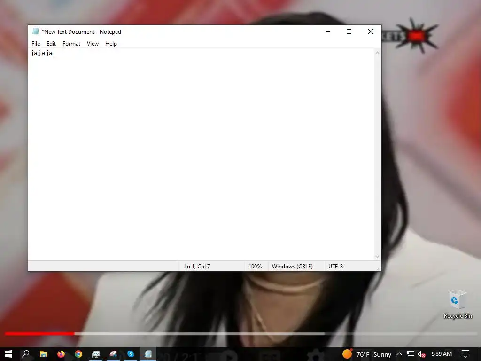Show hidden system tray icons
Viewport: 481px width, 361px height.
[399, 354]
